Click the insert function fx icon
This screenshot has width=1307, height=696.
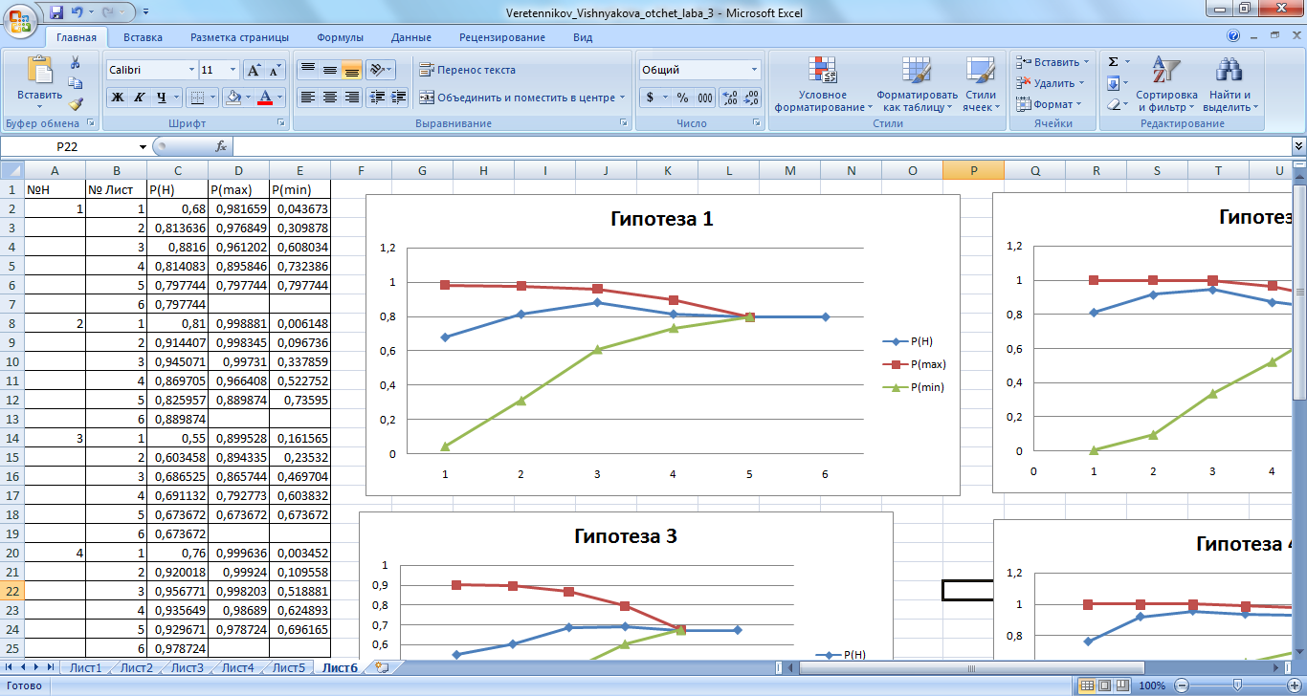click(221, 146)
